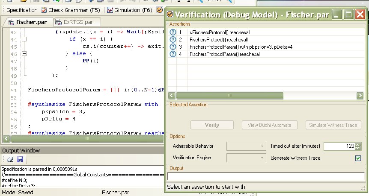This screenshot has width=369, height=196.
Task: Switch to the ExRTSS.par tab
Action: tap(77, 22)
